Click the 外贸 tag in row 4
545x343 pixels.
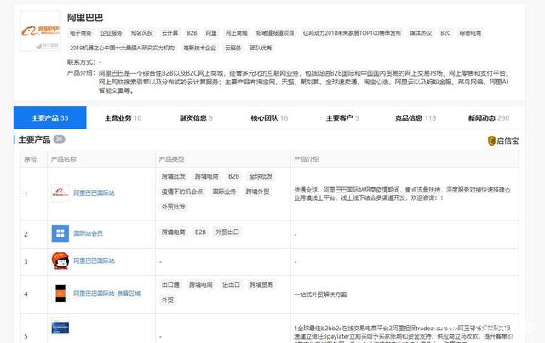point(168,300)
